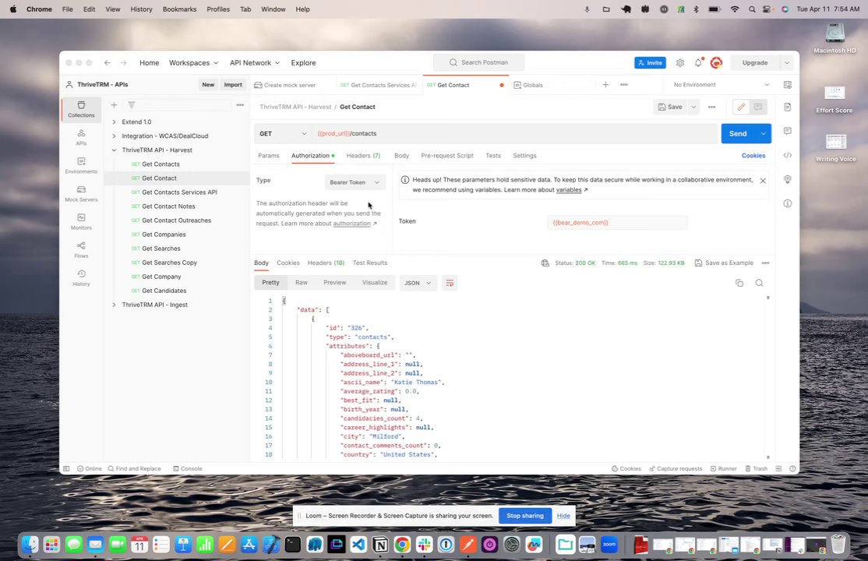Open the Bearer Token type dropdown
This screenshot has height=561, width=868.
click(x=355, y=182)
